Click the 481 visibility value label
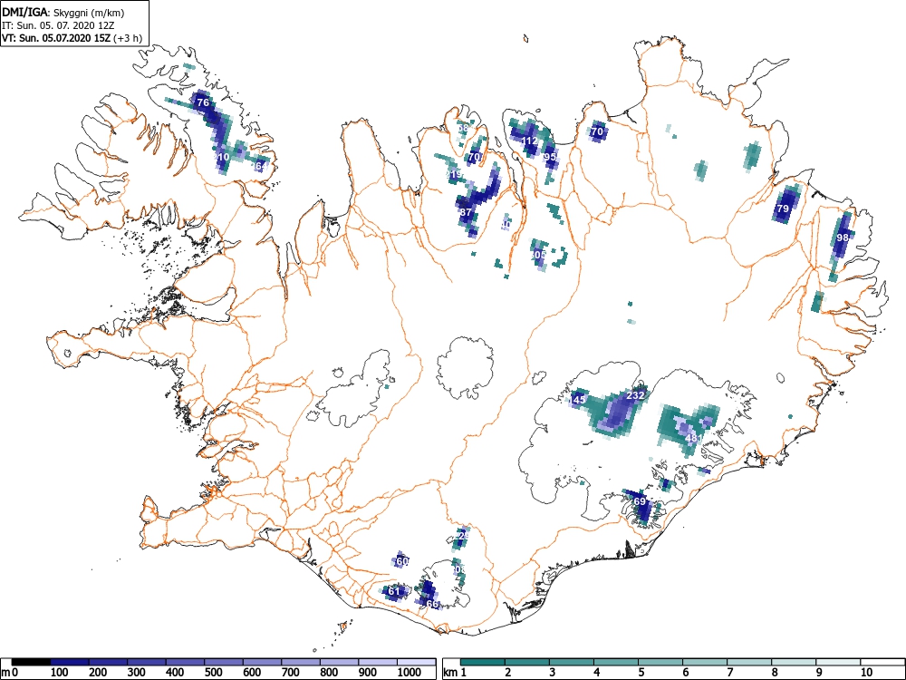 pyautogui.click(x=693, y=438)
